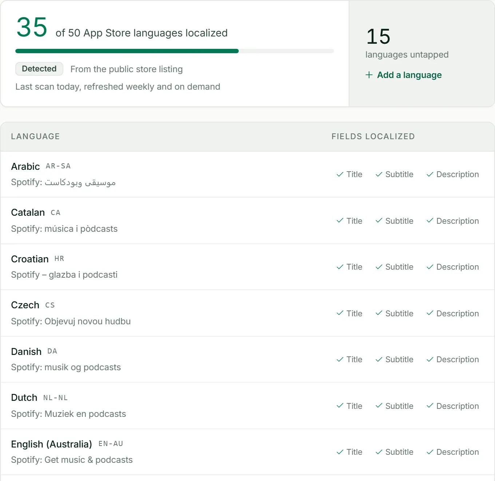Select the Czech language name

pyautogui.click(x=25, y=305)
